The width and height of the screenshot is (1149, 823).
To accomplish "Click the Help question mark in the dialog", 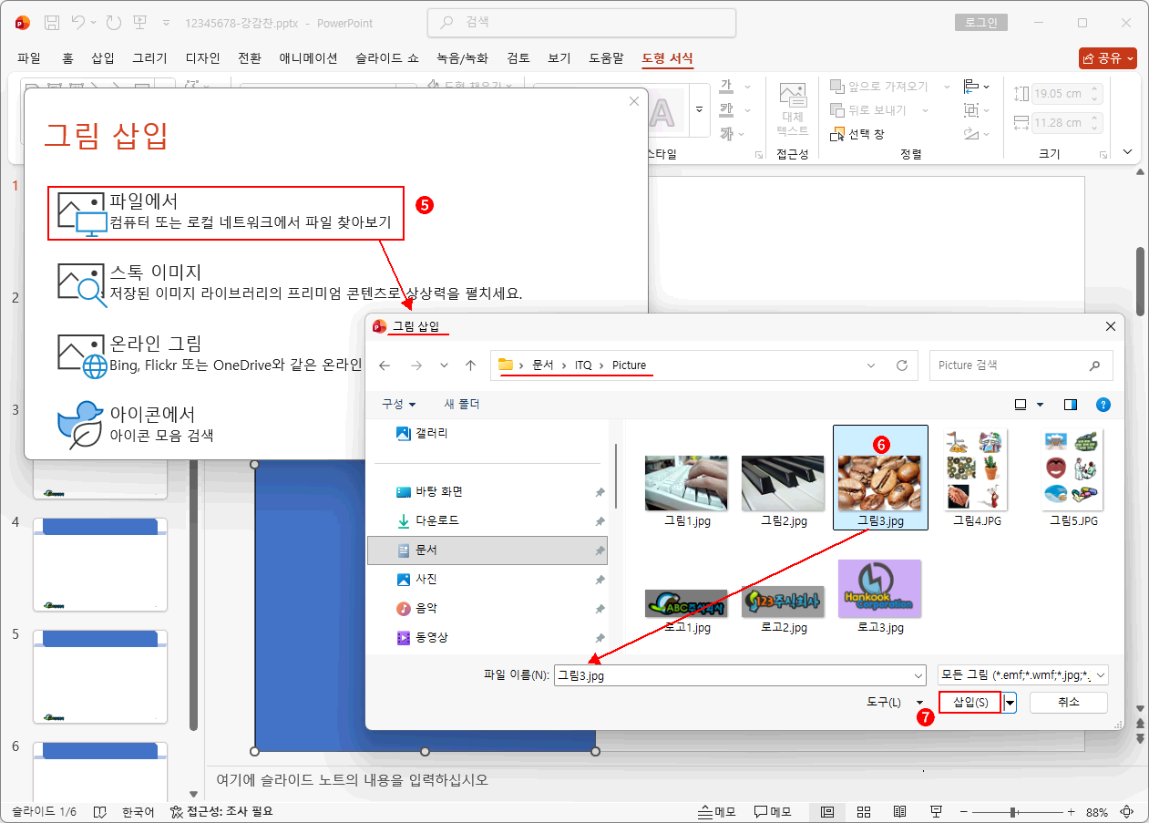I will (x=1103, y=404).
